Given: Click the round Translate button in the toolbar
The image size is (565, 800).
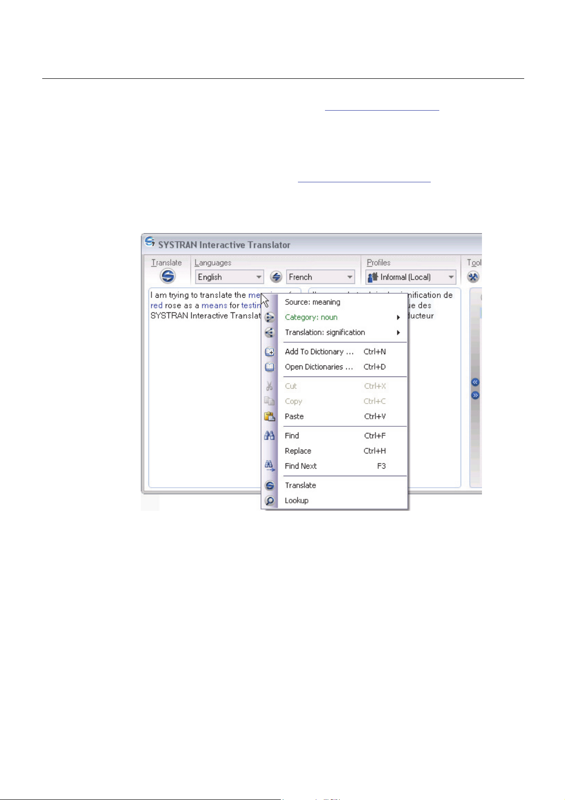Looking at the screenshot, I should click(167, 276).
